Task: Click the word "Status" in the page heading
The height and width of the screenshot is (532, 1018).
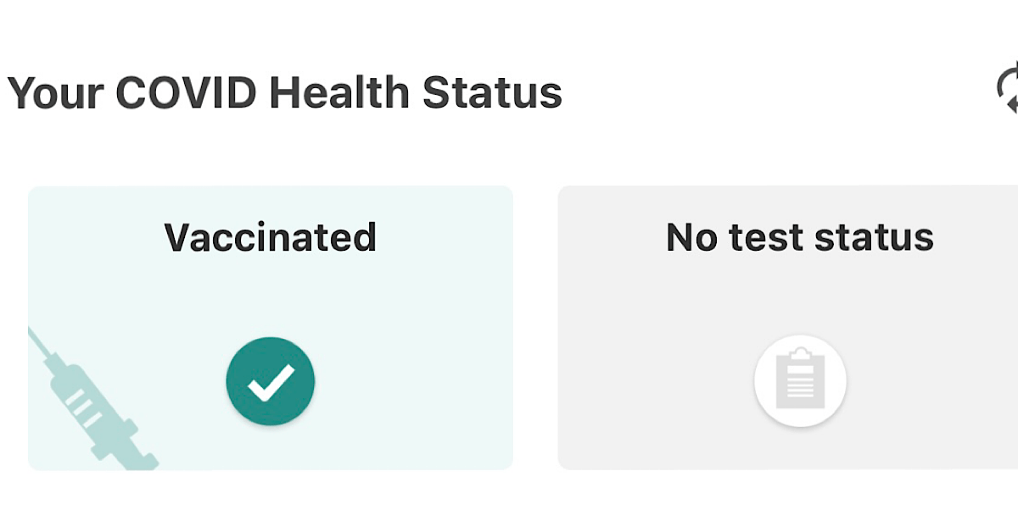Action: tap(493, 91)
